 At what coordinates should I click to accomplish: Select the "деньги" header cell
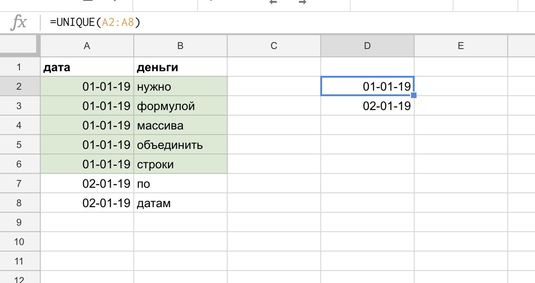click(180, 68)
